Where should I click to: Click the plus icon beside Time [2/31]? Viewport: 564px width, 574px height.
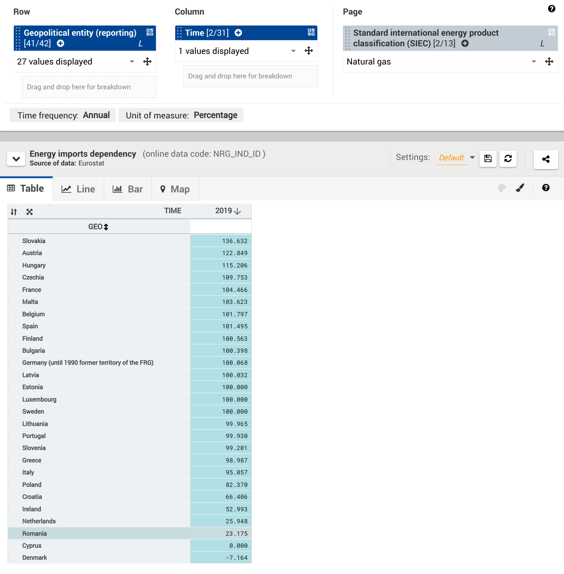(x=238, y=33)
